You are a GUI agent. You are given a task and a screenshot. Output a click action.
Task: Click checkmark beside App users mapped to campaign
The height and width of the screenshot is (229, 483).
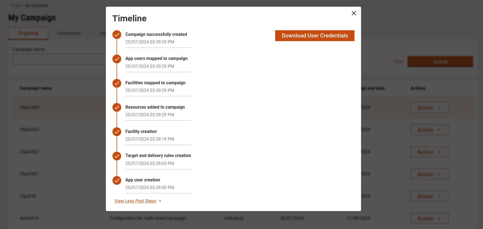(117, 59)
